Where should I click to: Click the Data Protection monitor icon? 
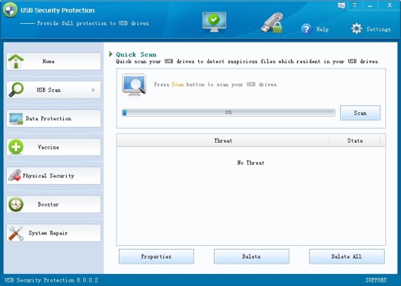click(16, 119)
